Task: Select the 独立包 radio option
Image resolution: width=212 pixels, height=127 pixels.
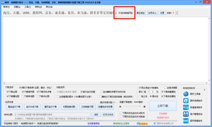Action: (140, 96)
